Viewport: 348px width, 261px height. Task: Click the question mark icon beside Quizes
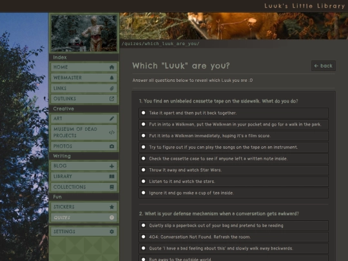pyautogui.click(x=111, y=218)
